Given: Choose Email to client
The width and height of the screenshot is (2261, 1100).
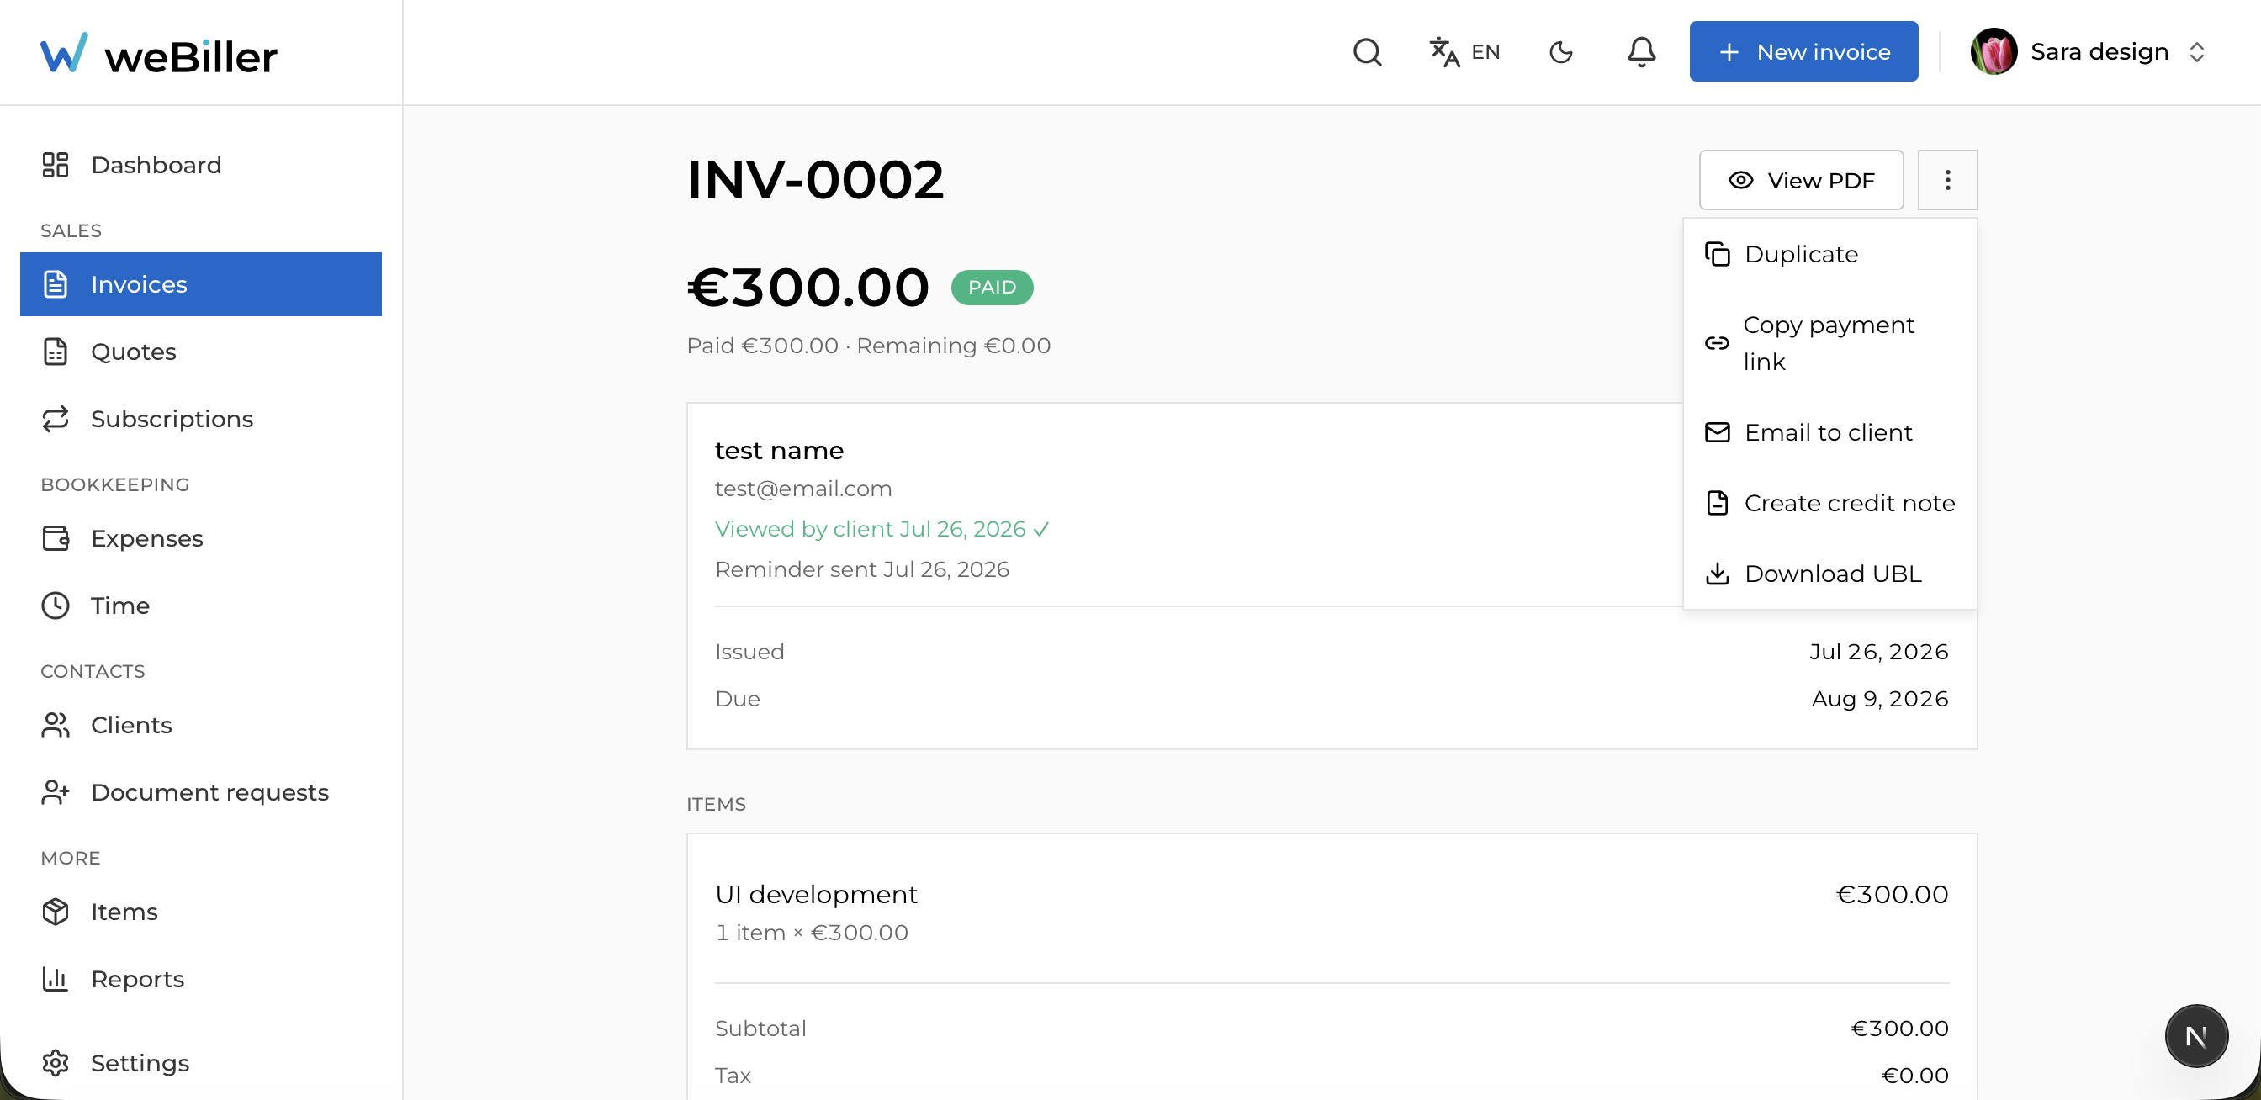Looking at the screenshot, I should click(x=1830, y=432).
